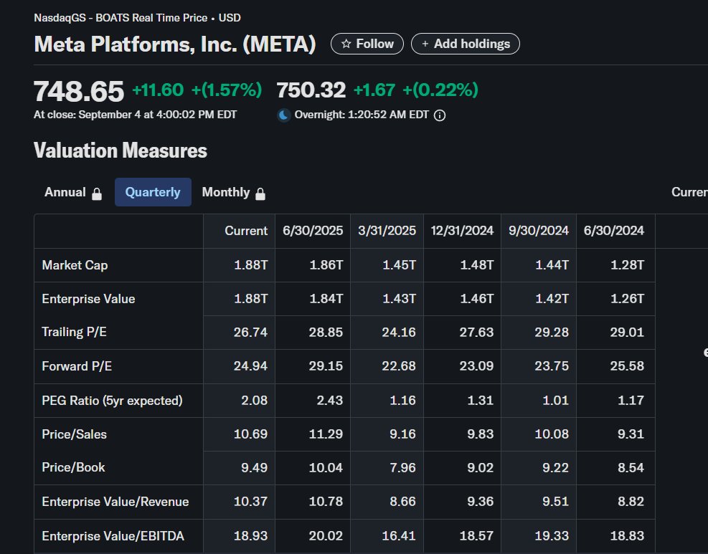Image resolution: width=708 pixels, height=554 pixels.
Task: Click 6/30/2025 Market Cap value 1.86T
Action: pyautogui.click(x=326, y=265)
